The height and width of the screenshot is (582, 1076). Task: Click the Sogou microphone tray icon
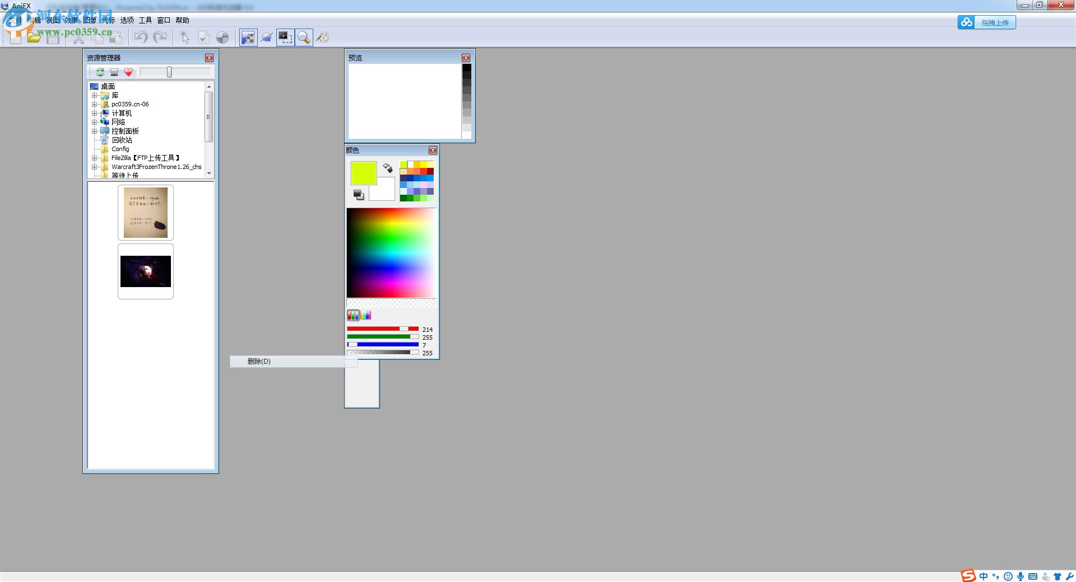coord(1021,576)
